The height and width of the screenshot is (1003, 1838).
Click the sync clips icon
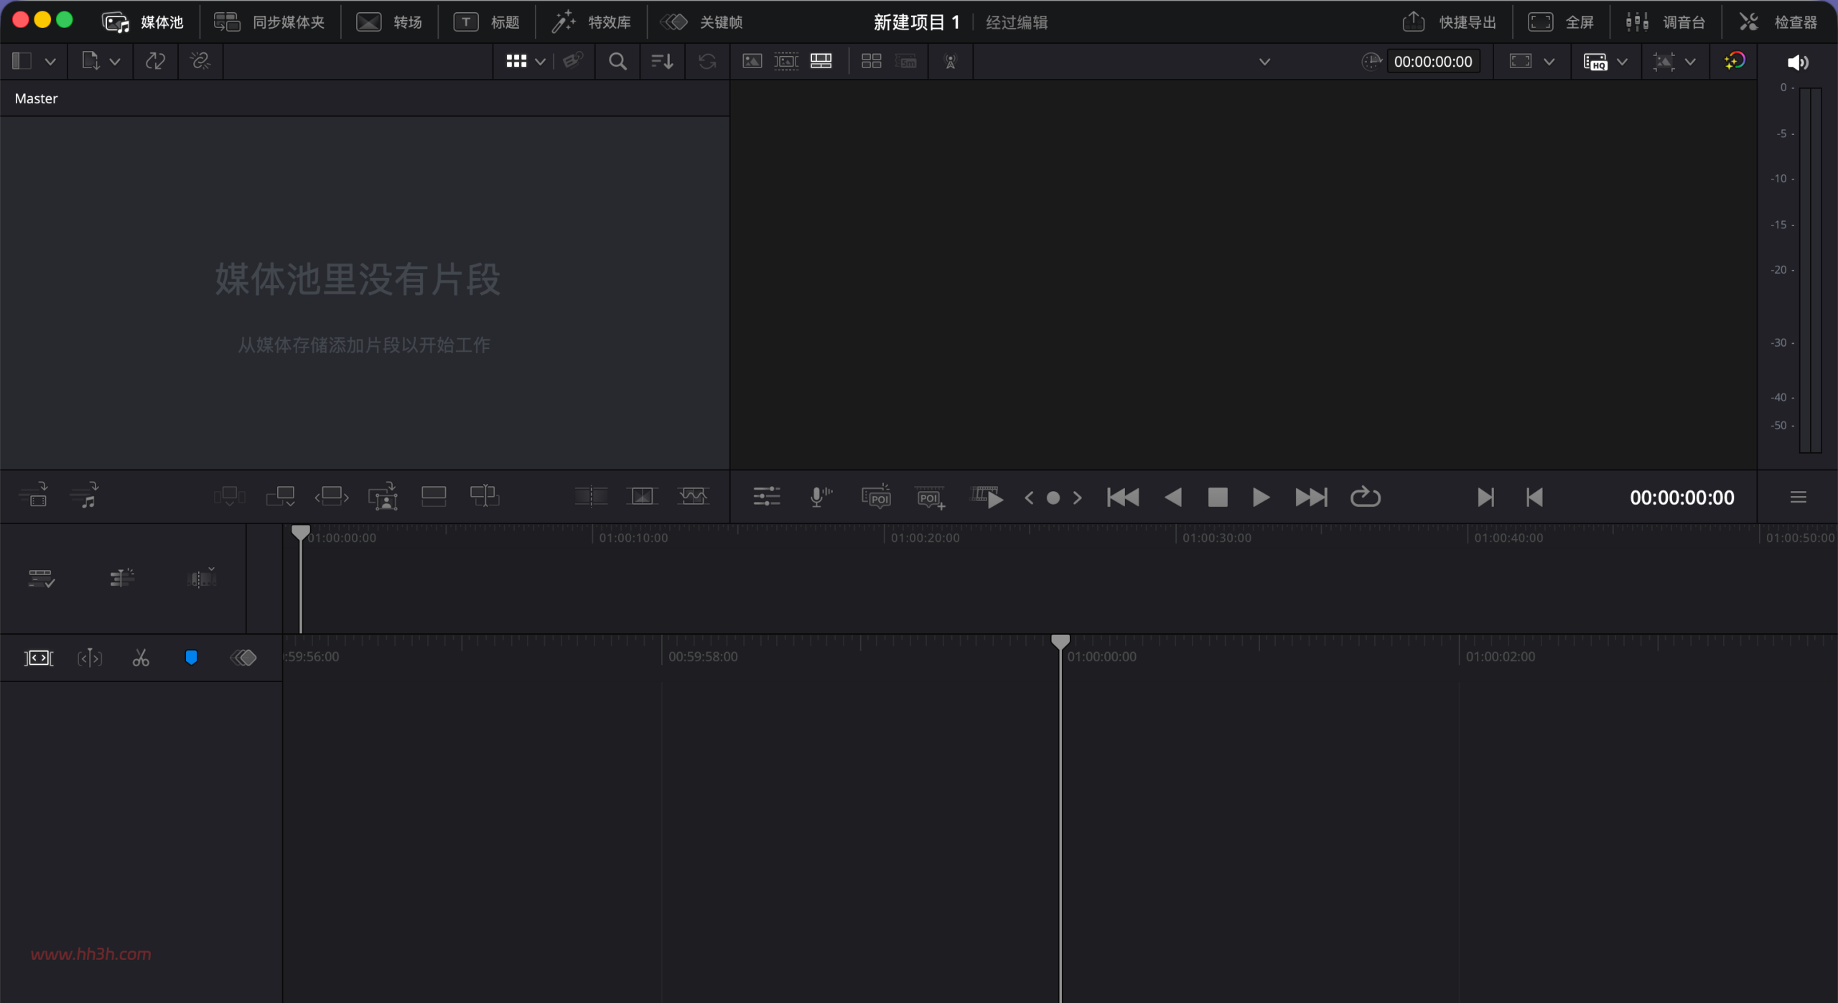155,61
